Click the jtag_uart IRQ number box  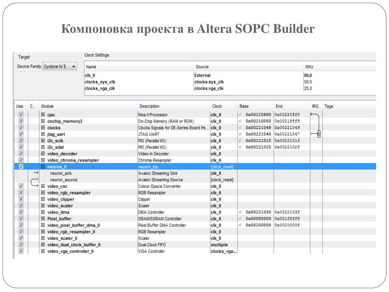coord(319,134)
